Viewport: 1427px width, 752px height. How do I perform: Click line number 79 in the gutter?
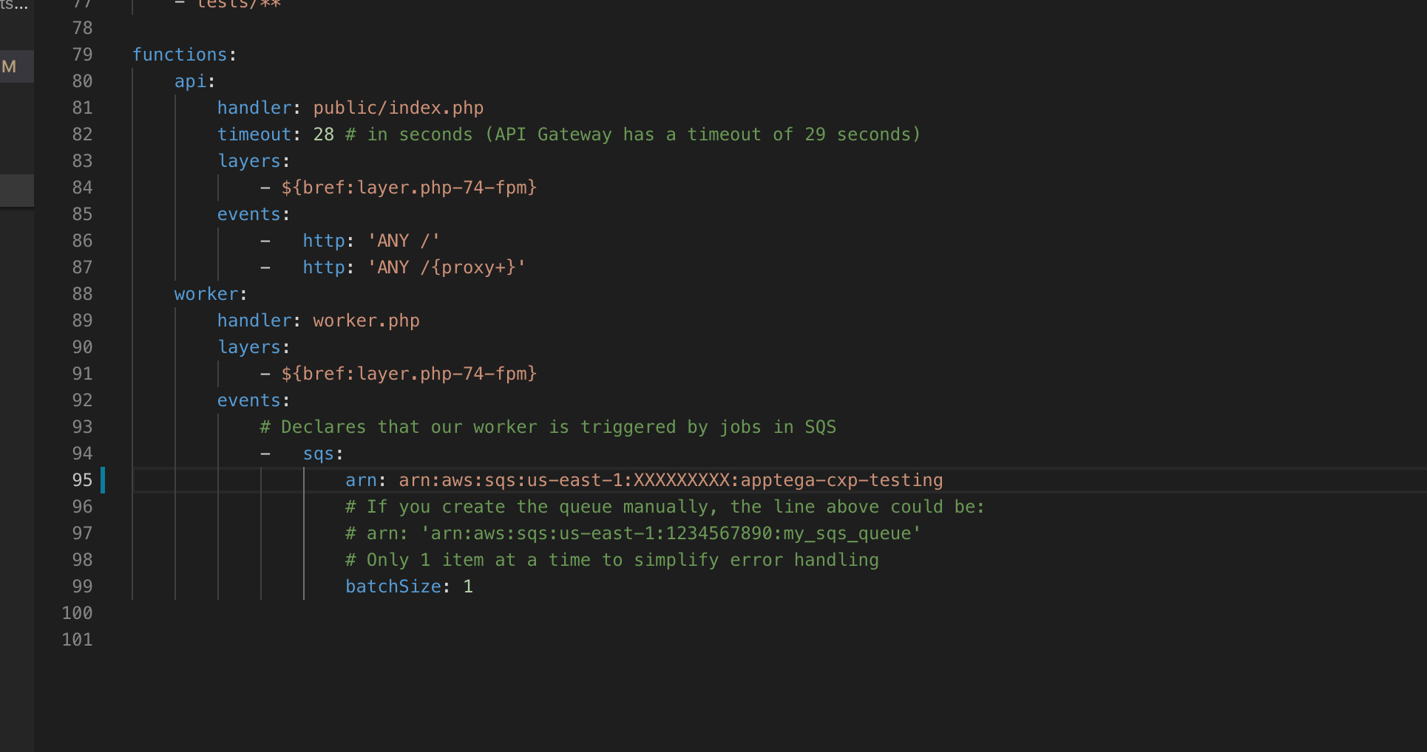click(83, 54)
